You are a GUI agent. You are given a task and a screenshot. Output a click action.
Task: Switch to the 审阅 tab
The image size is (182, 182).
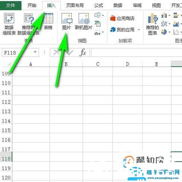137,5
